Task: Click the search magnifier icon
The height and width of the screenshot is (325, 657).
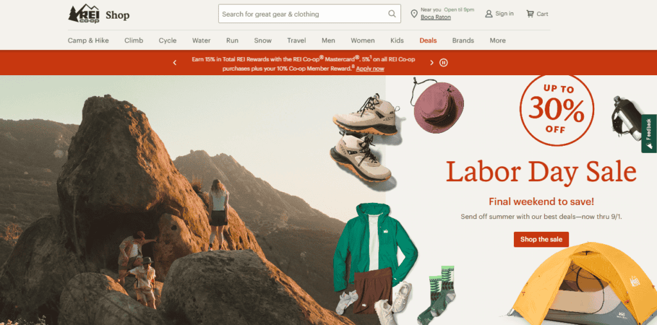Action: pyautogui.click(x=392, y=14)
